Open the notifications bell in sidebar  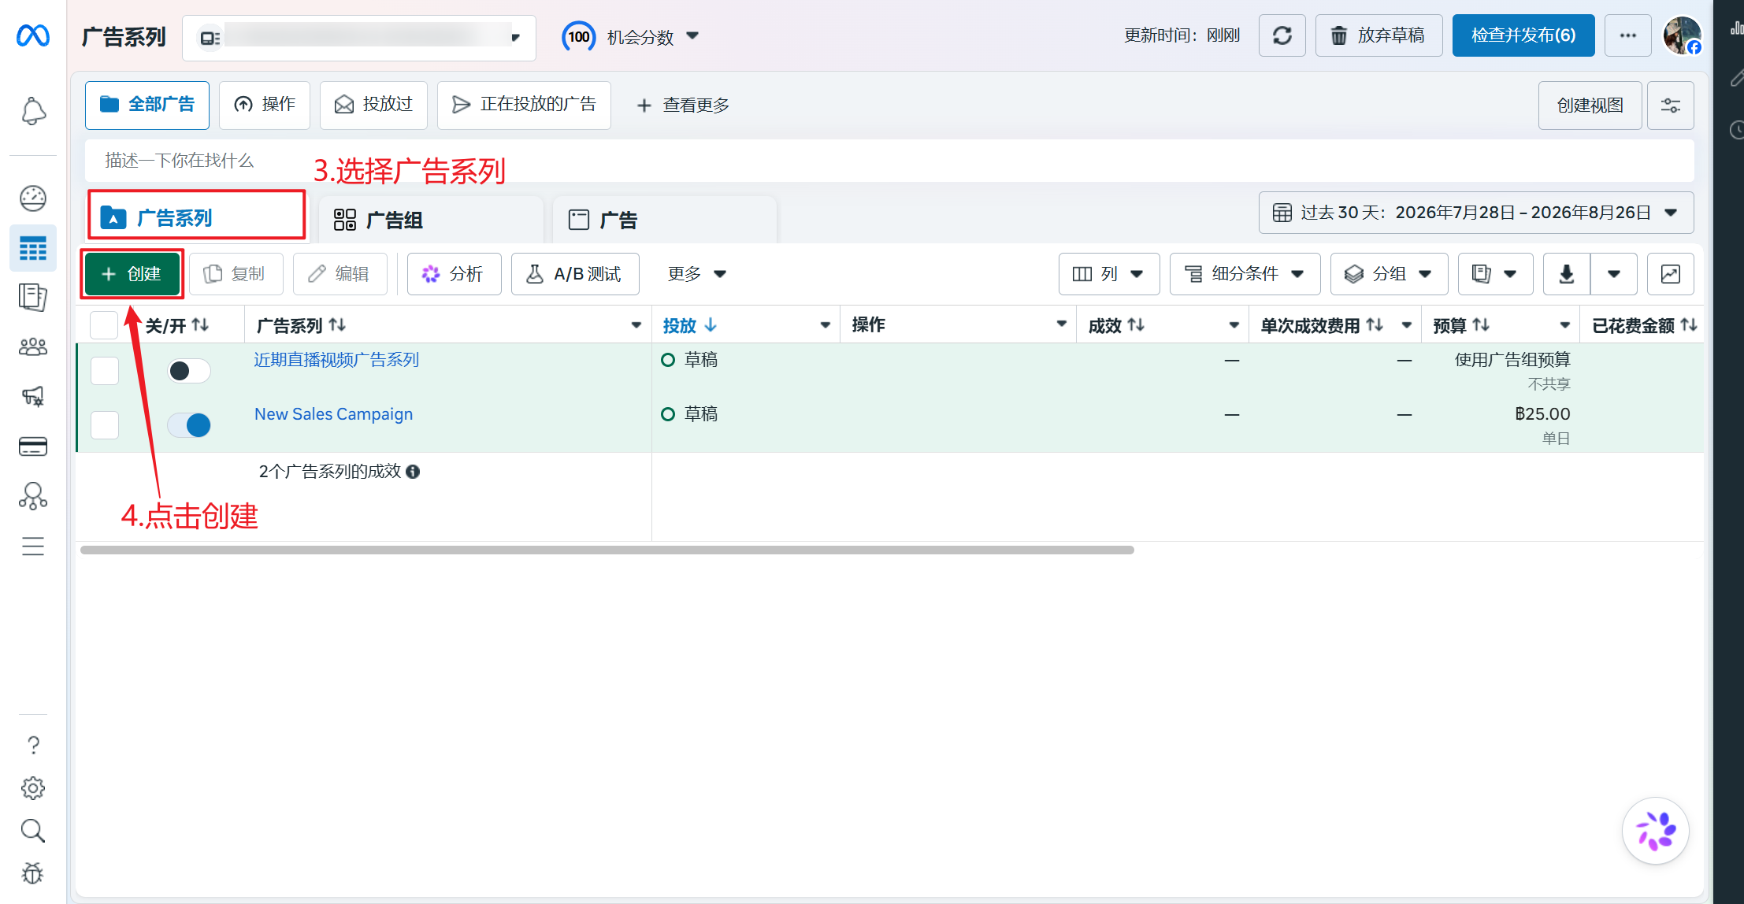click(33, 111)
